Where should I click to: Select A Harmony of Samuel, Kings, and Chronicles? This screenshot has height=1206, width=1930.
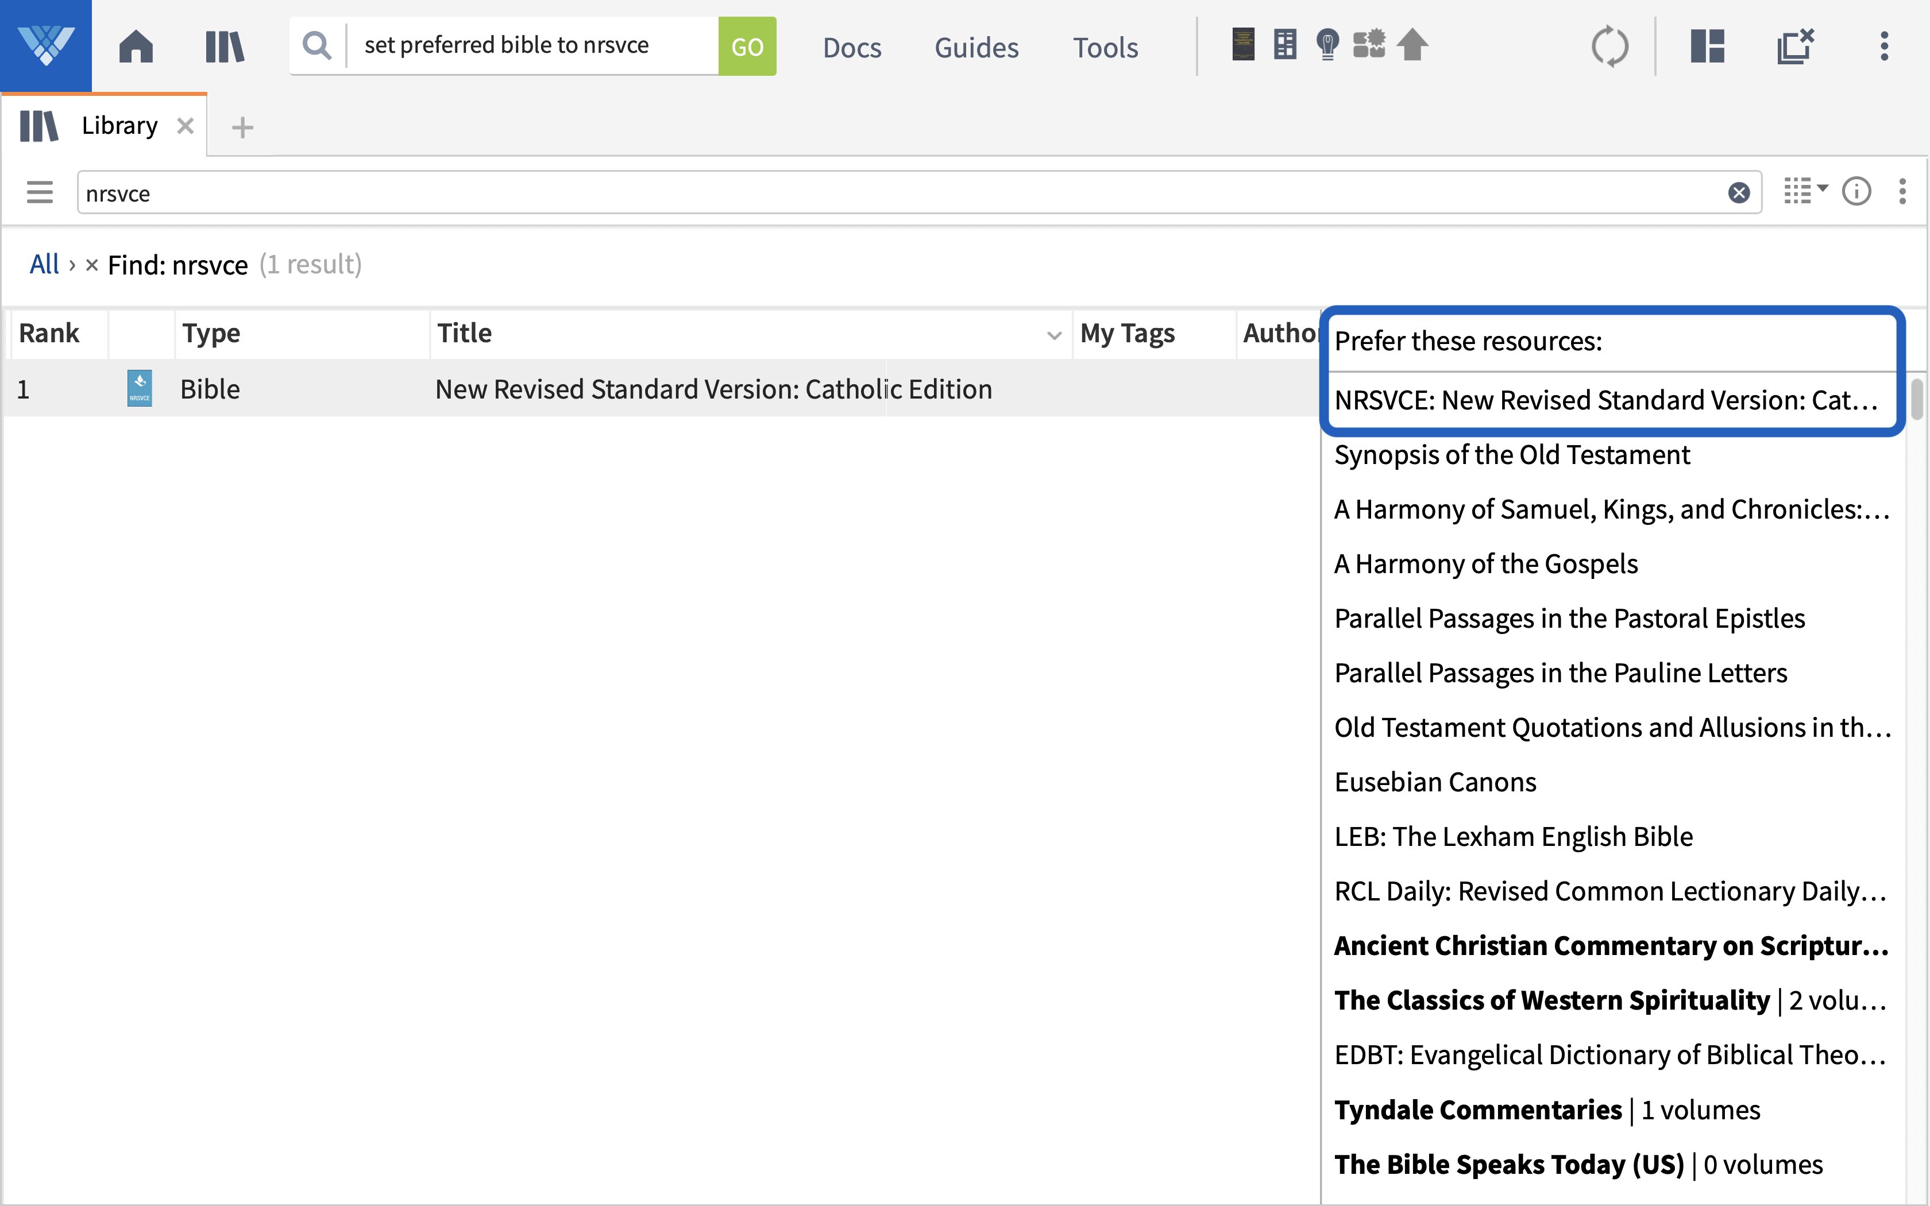point(1612,509)
